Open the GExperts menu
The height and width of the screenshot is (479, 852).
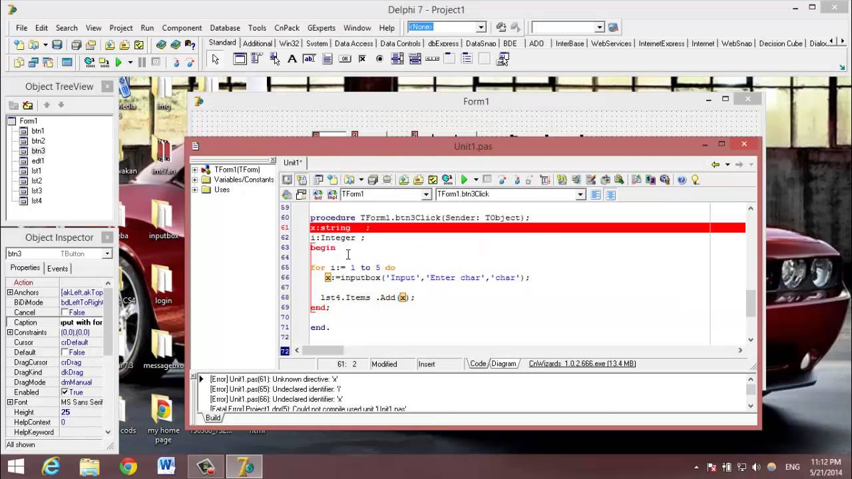[x=321, y=28]
